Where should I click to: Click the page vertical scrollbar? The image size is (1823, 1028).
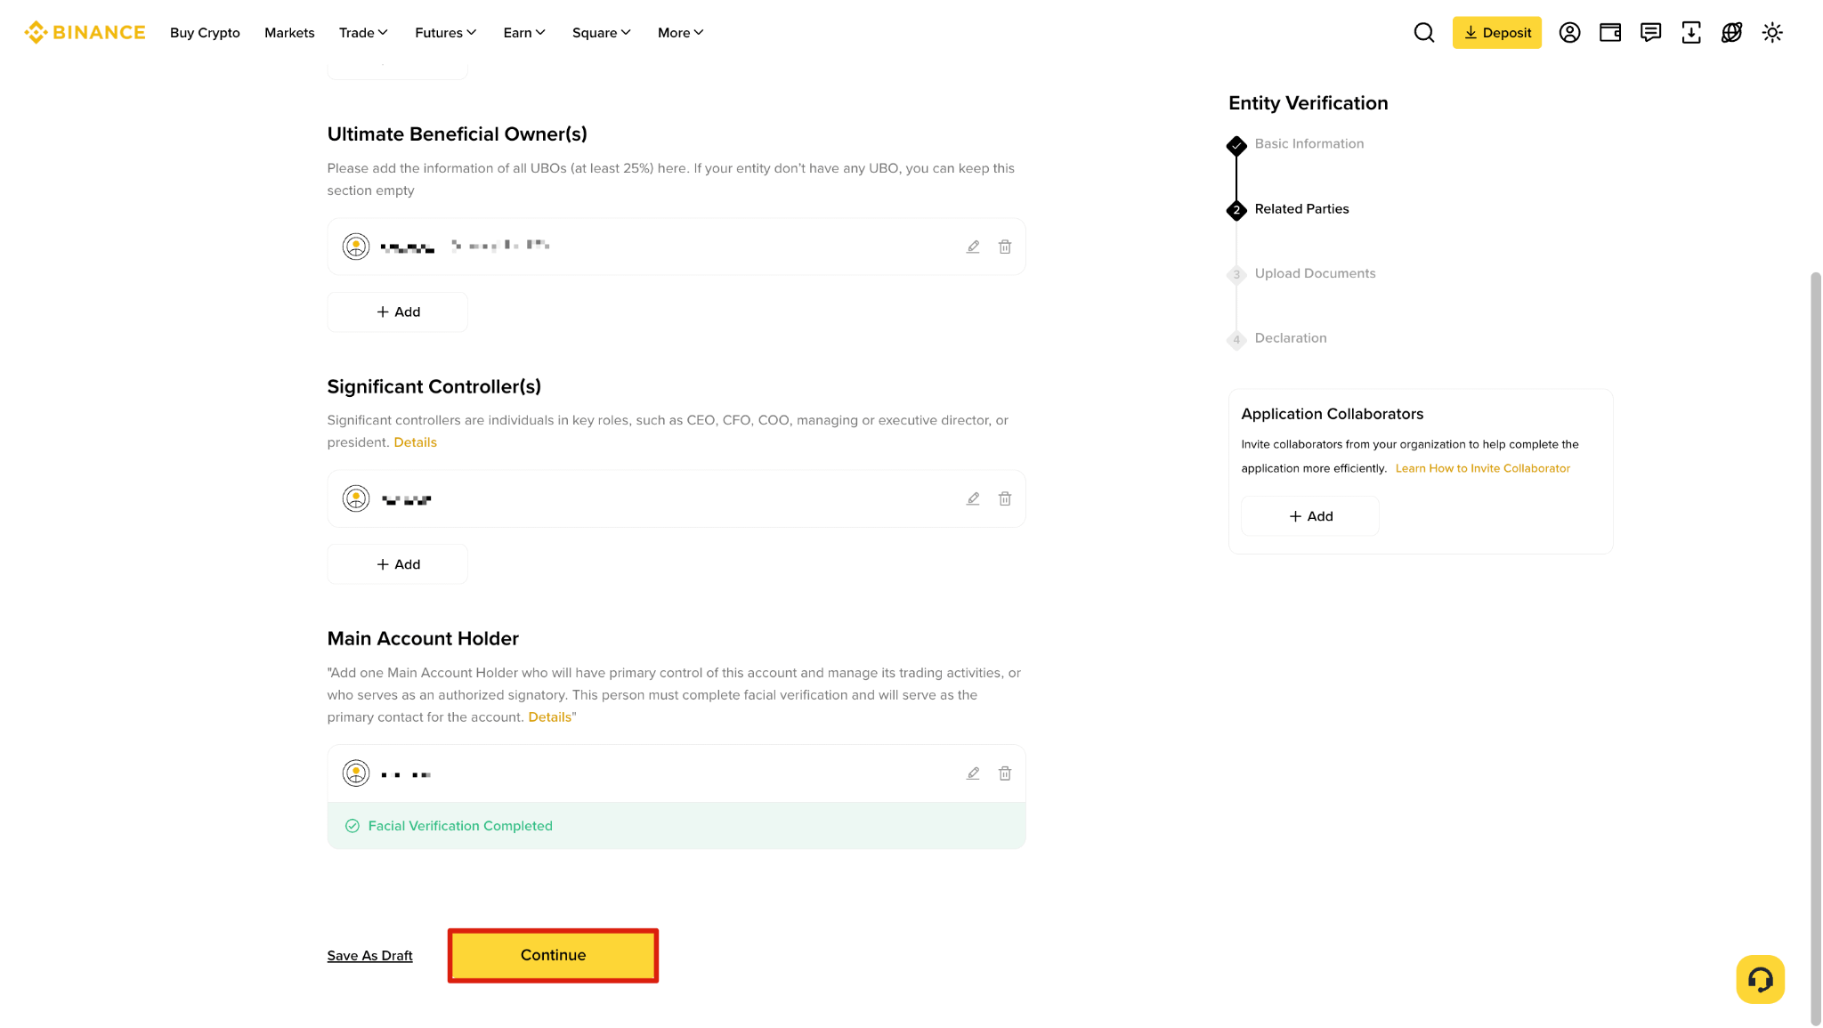pyautogui.click(x=1815, y=650)
